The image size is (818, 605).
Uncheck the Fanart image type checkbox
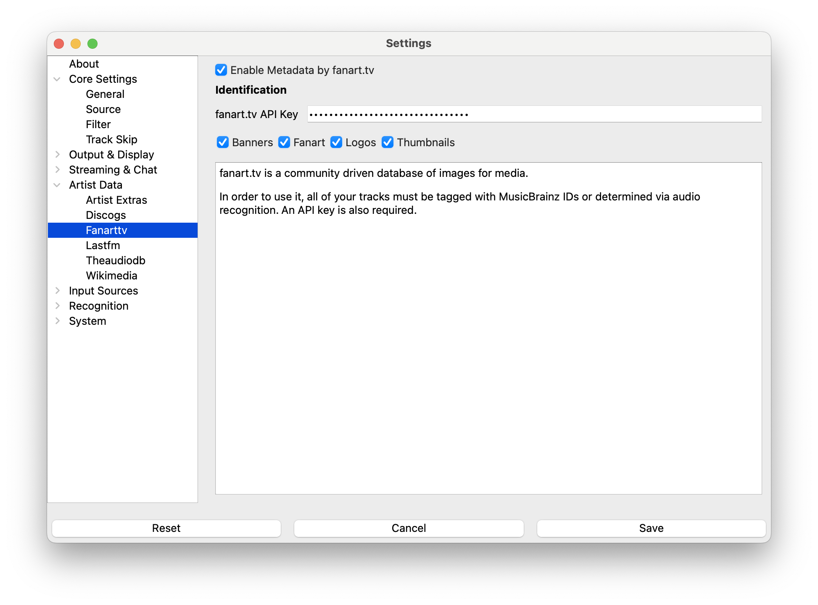pos(284,142)
